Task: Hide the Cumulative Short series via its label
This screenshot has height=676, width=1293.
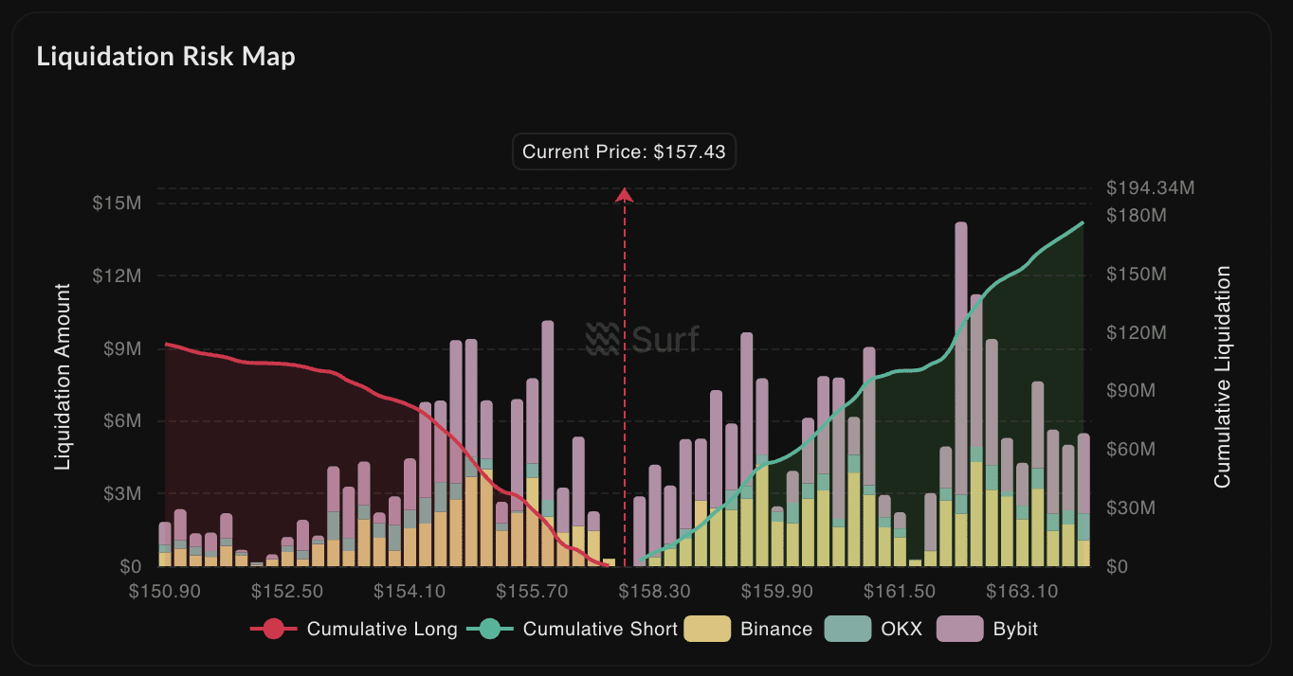Action: click(x=600, y=629)
